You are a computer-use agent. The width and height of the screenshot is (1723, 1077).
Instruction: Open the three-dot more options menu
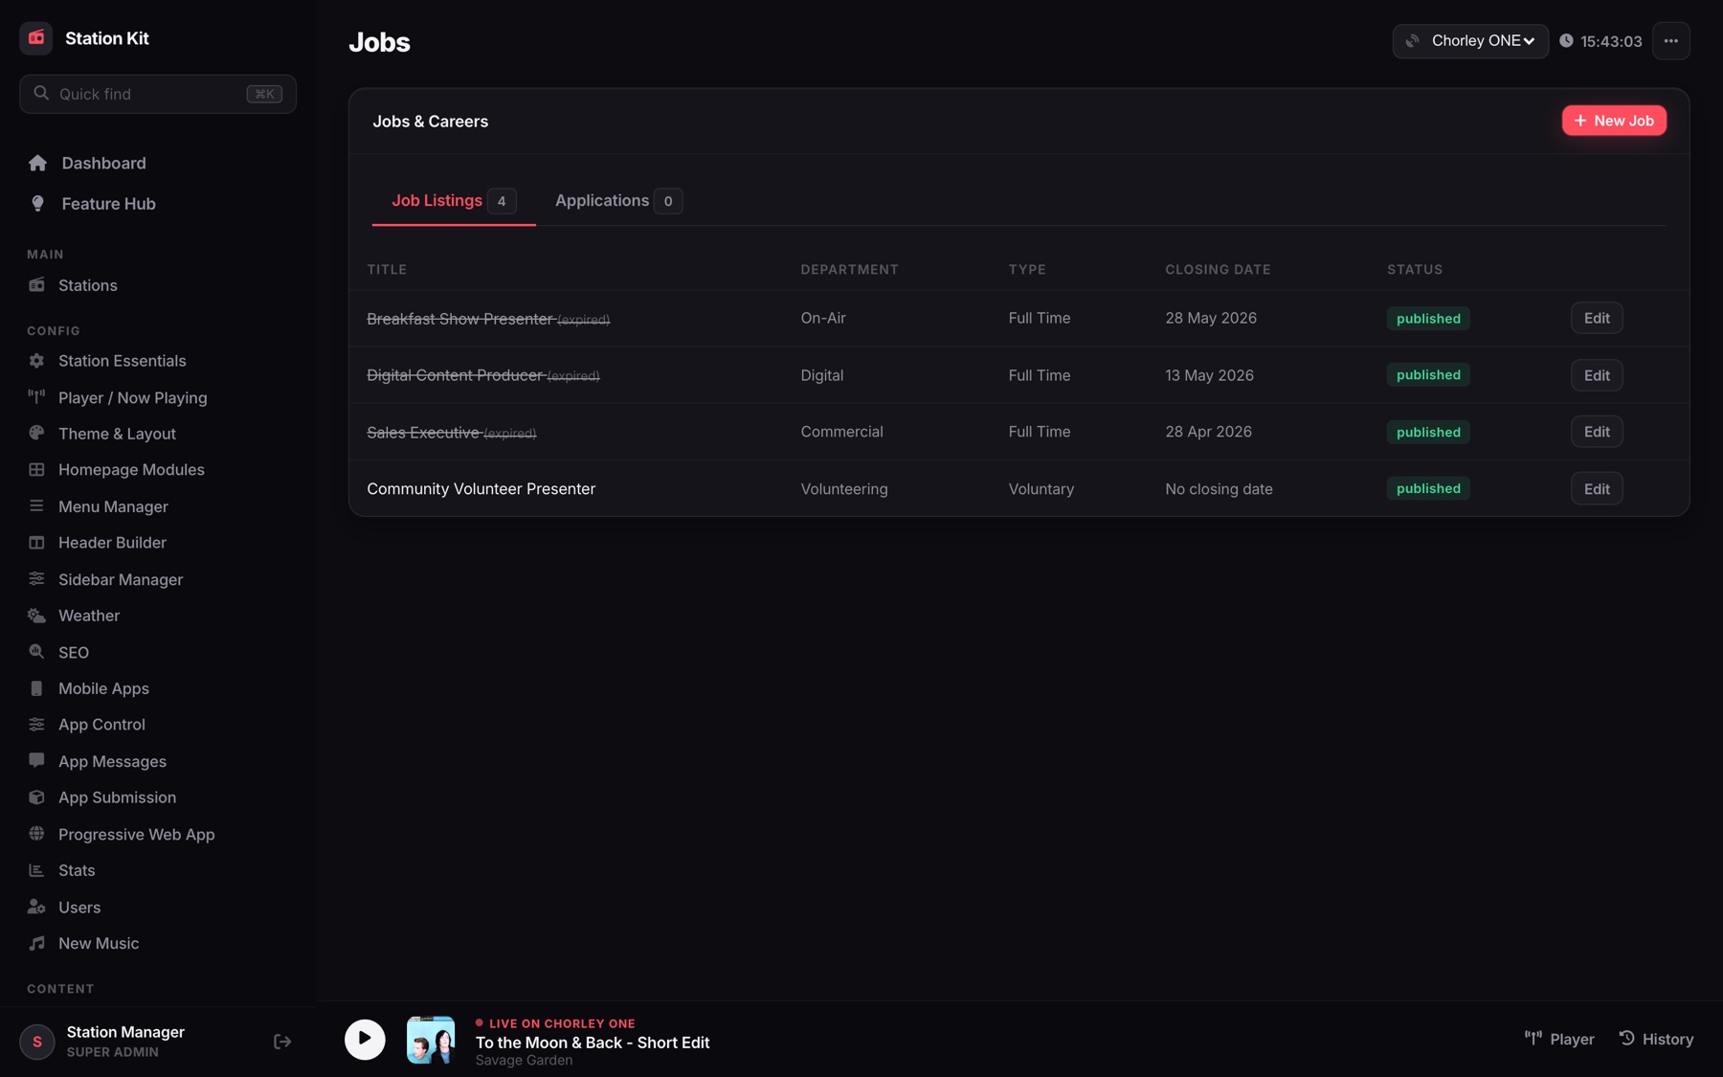coord(1670,41)
